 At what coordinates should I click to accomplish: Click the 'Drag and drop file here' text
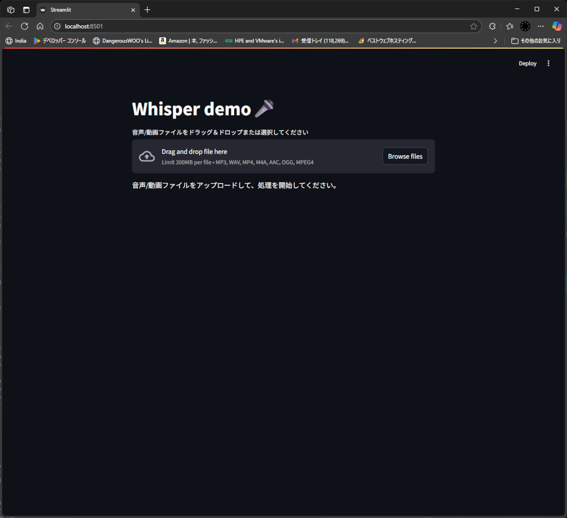pos(194,151)
